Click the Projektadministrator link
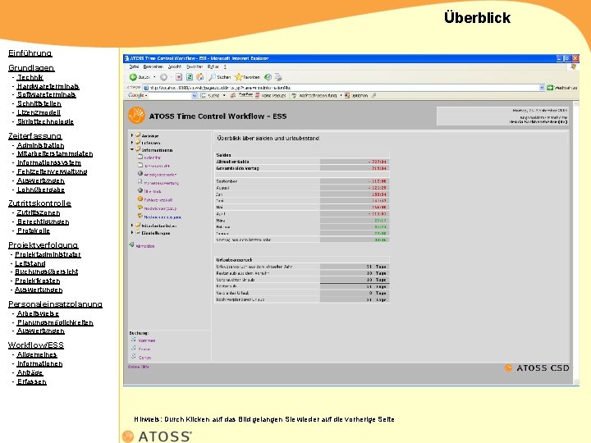 click(x=48, y=254)
